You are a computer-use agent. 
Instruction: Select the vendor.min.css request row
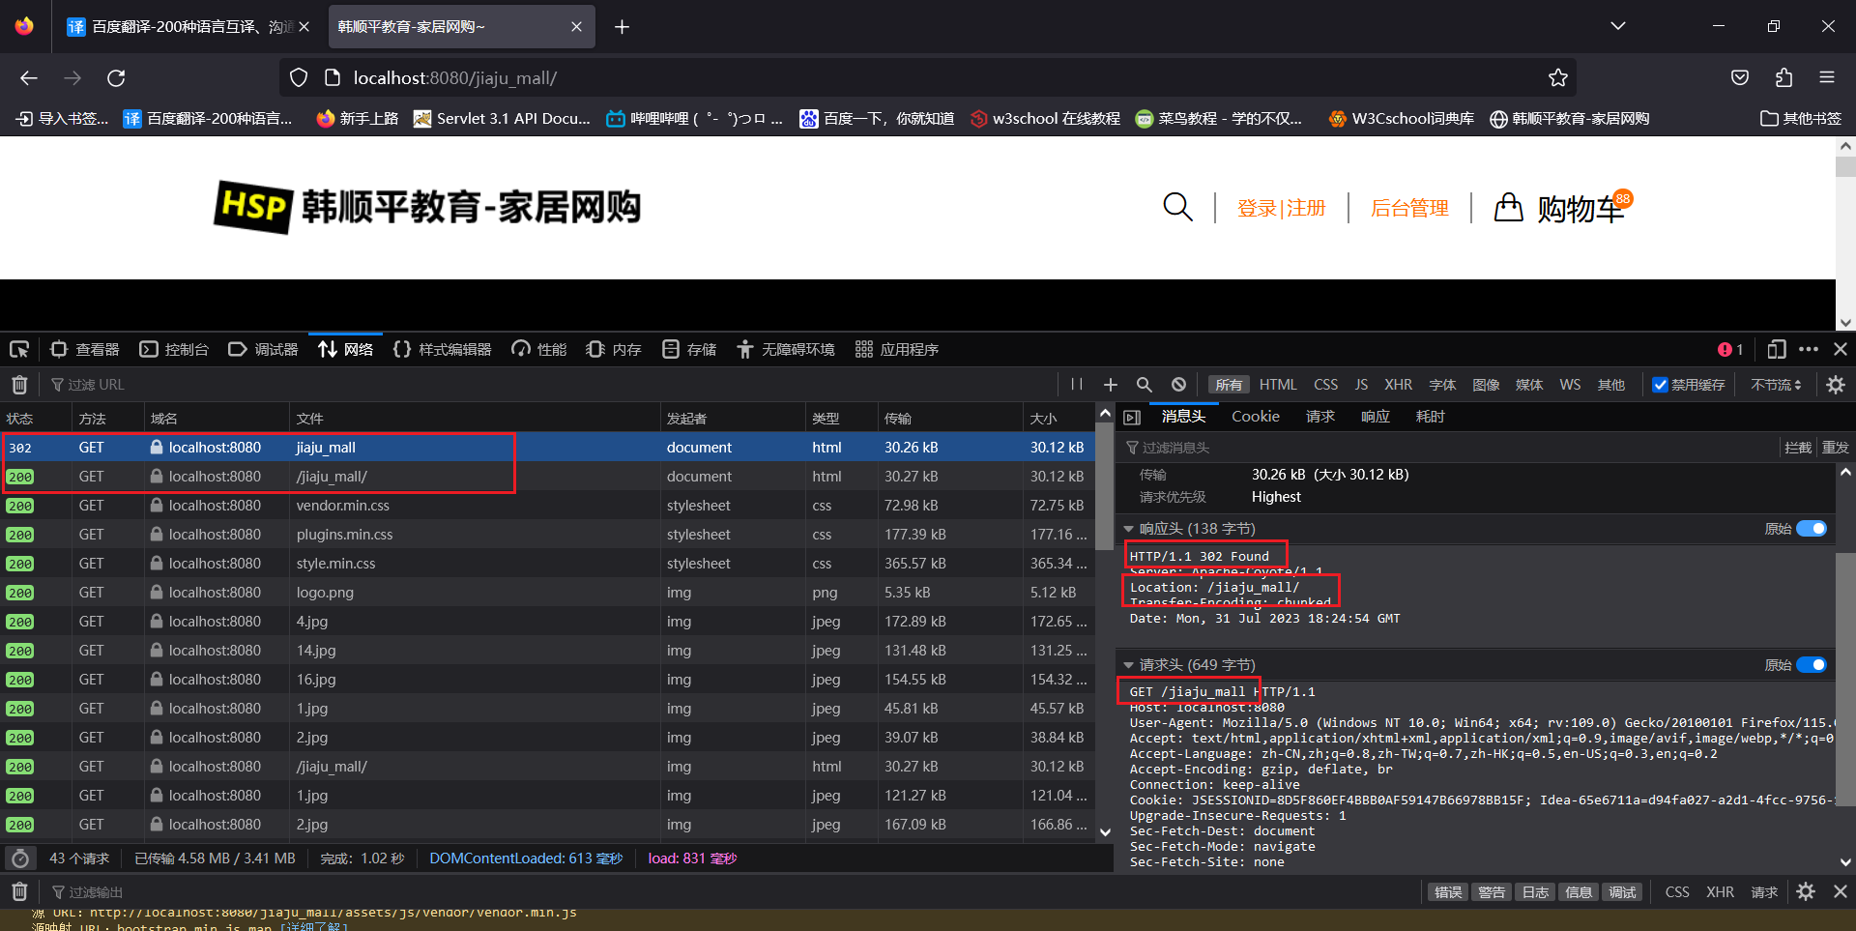click(x=547, y=506)
